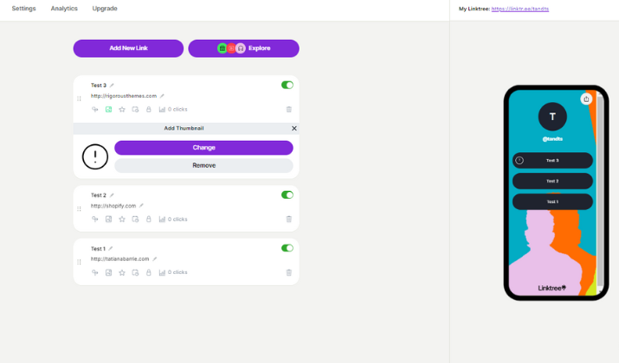Go to the Analytics tab
This screenshot has width=619, height=363.
(x=64, y=9)
